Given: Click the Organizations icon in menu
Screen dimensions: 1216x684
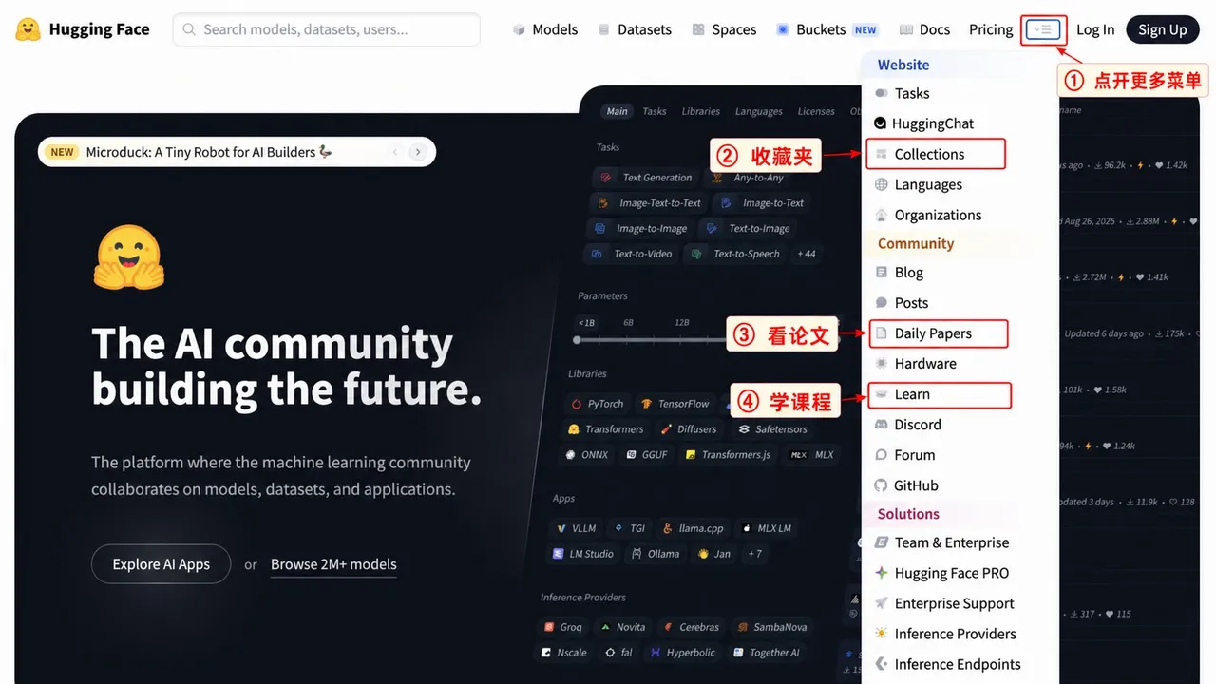Looking at the screenshot, I should 882,215.
